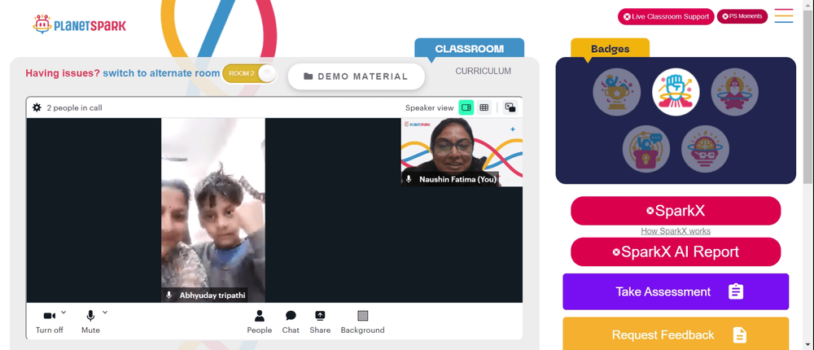Open Live Classroom Support

[666, 16]
